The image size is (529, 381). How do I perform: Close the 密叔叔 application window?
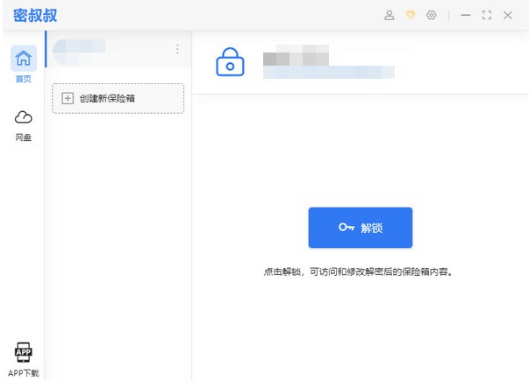pyautogui.click(x=508, y=15)
